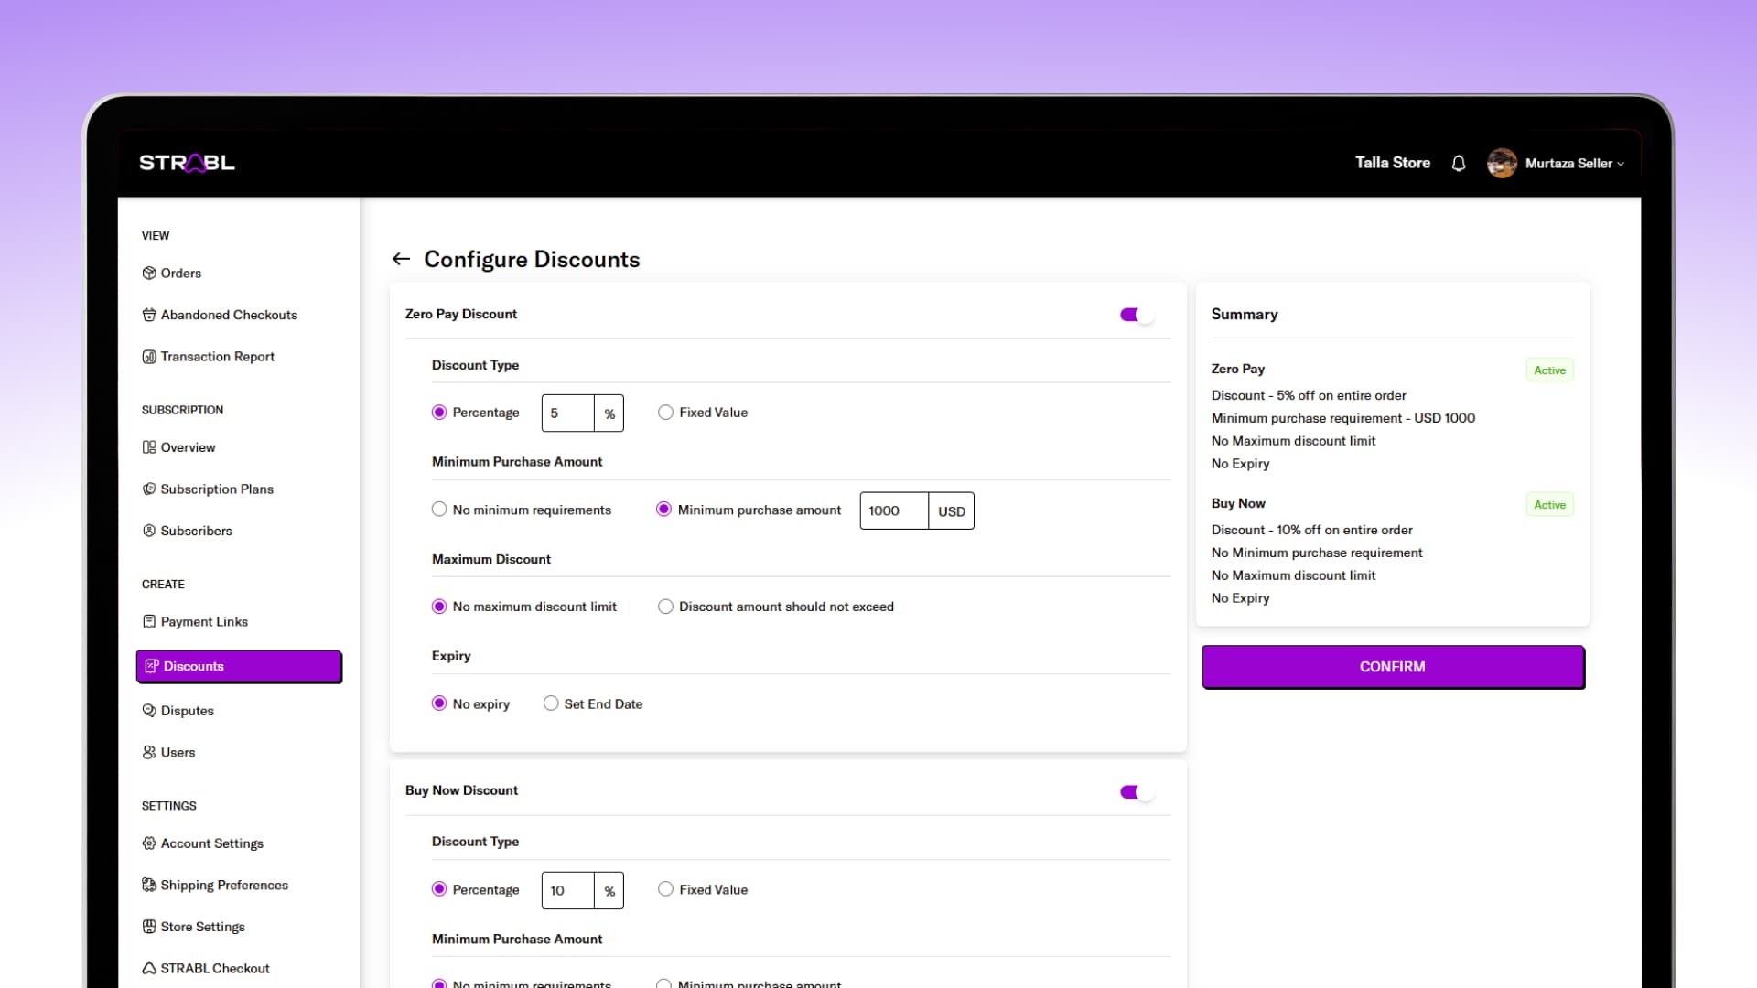Click the Disputes chat icon
The width and height of the screenshot is (1757, 988).
click(149, 711)
